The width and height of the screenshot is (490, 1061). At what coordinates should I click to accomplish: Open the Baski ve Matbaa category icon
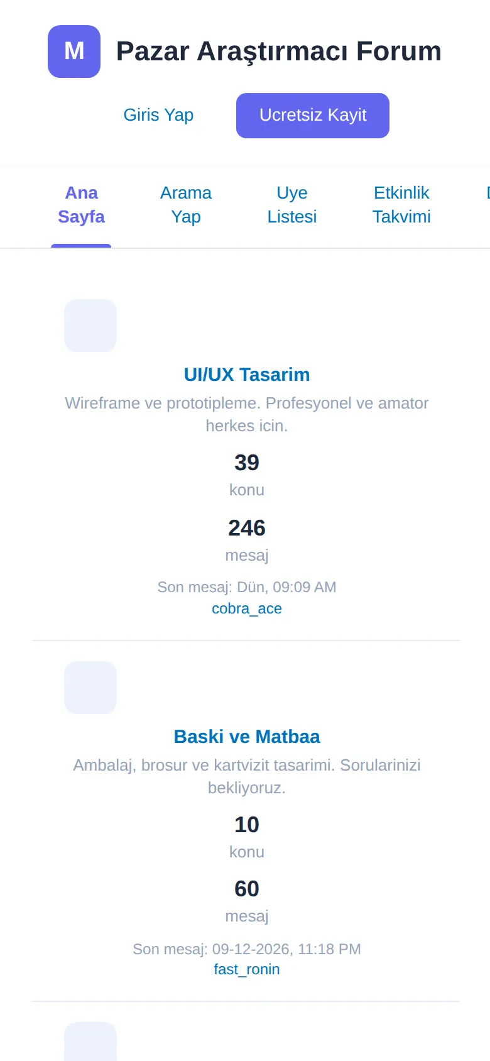click(90, 688)
